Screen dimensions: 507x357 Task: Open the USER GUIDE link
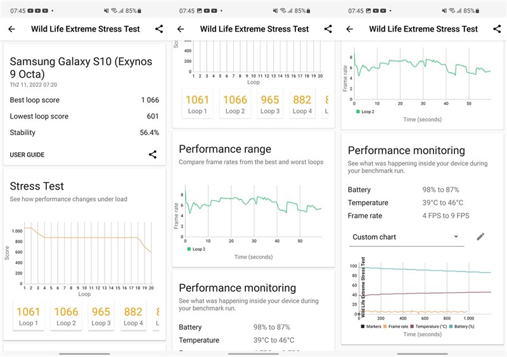pyautogui.click(x=27, y=155)
